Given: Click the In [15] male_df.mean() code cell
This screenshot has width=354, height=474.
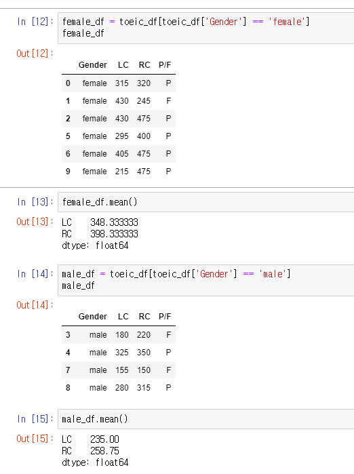Looking at the screenshot, I should click(x=206, y=419).
